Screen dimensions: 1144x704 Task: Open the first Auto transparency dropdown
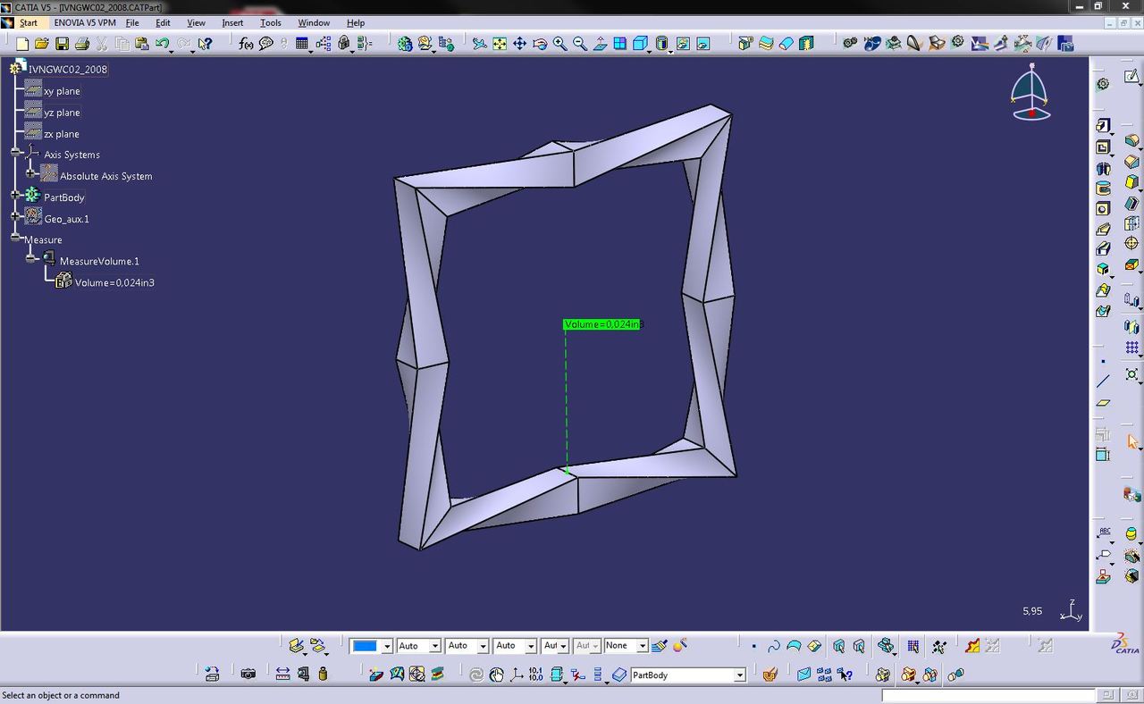(435, 646)
